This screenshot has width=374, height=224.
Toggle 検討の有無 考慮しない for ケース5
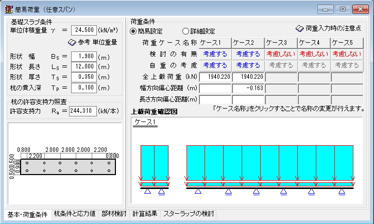click(x=347, y=54)
